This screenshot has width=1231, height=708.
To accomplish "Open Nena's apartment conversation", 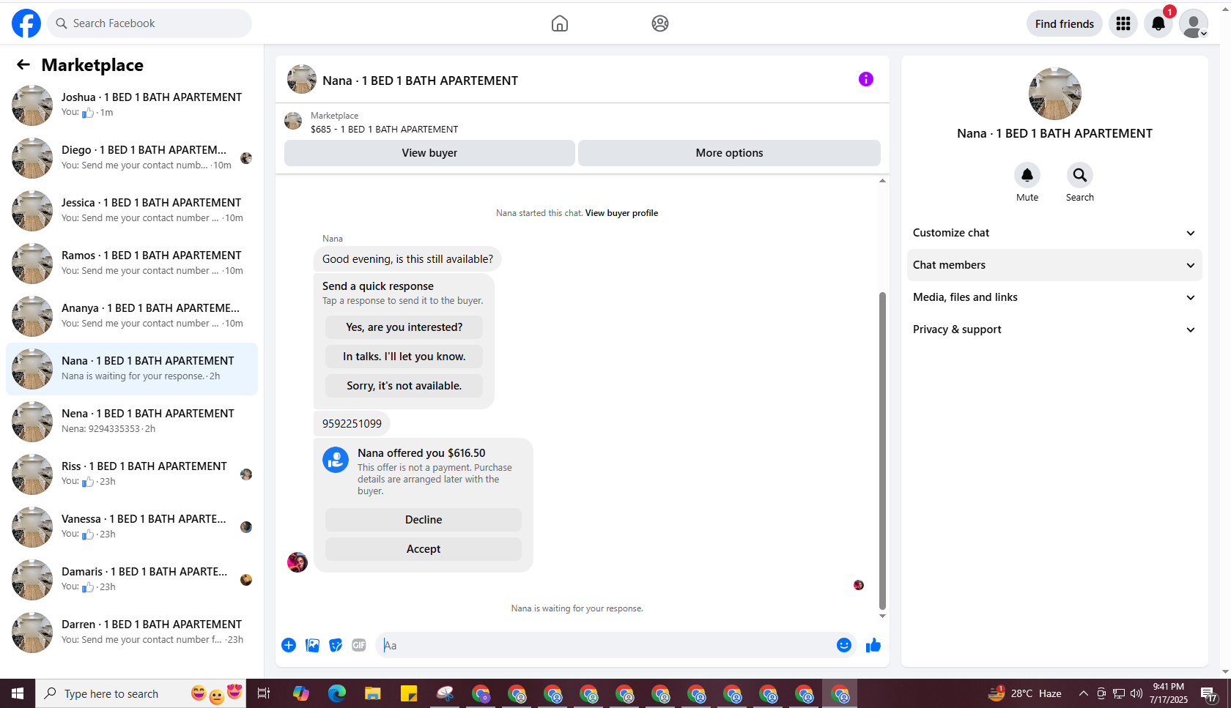I will (132, 422).
